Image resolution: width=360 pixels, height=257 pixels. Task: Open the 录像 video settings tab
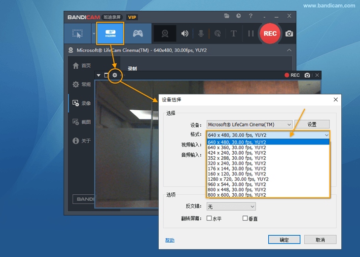pyautogui.click(x=82, y=103)
